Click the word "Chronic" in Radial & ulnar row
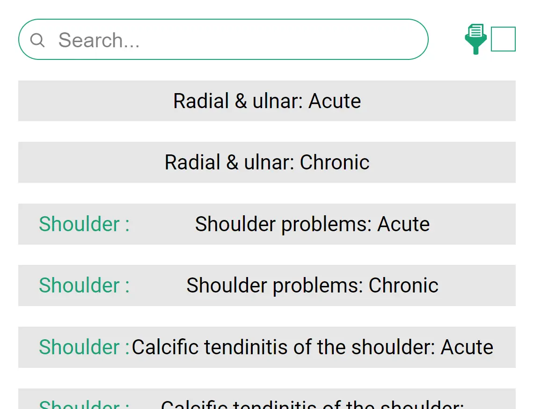 (335, 162)
